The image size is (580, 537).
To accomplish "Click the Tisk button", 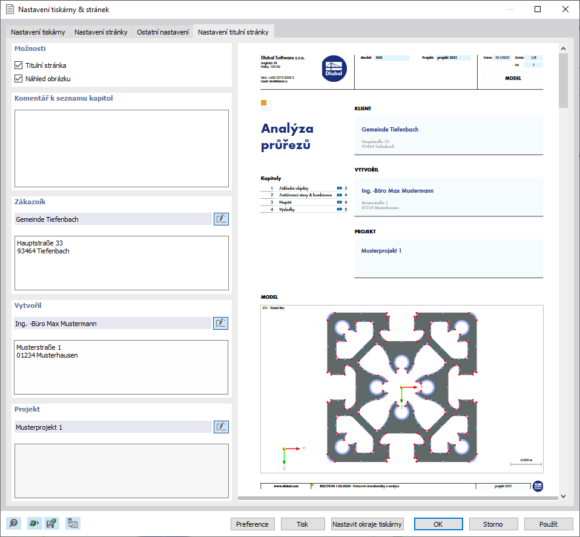I will tap(303, 524).
